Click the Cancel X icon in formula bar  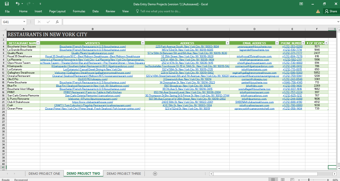[39, 22]
